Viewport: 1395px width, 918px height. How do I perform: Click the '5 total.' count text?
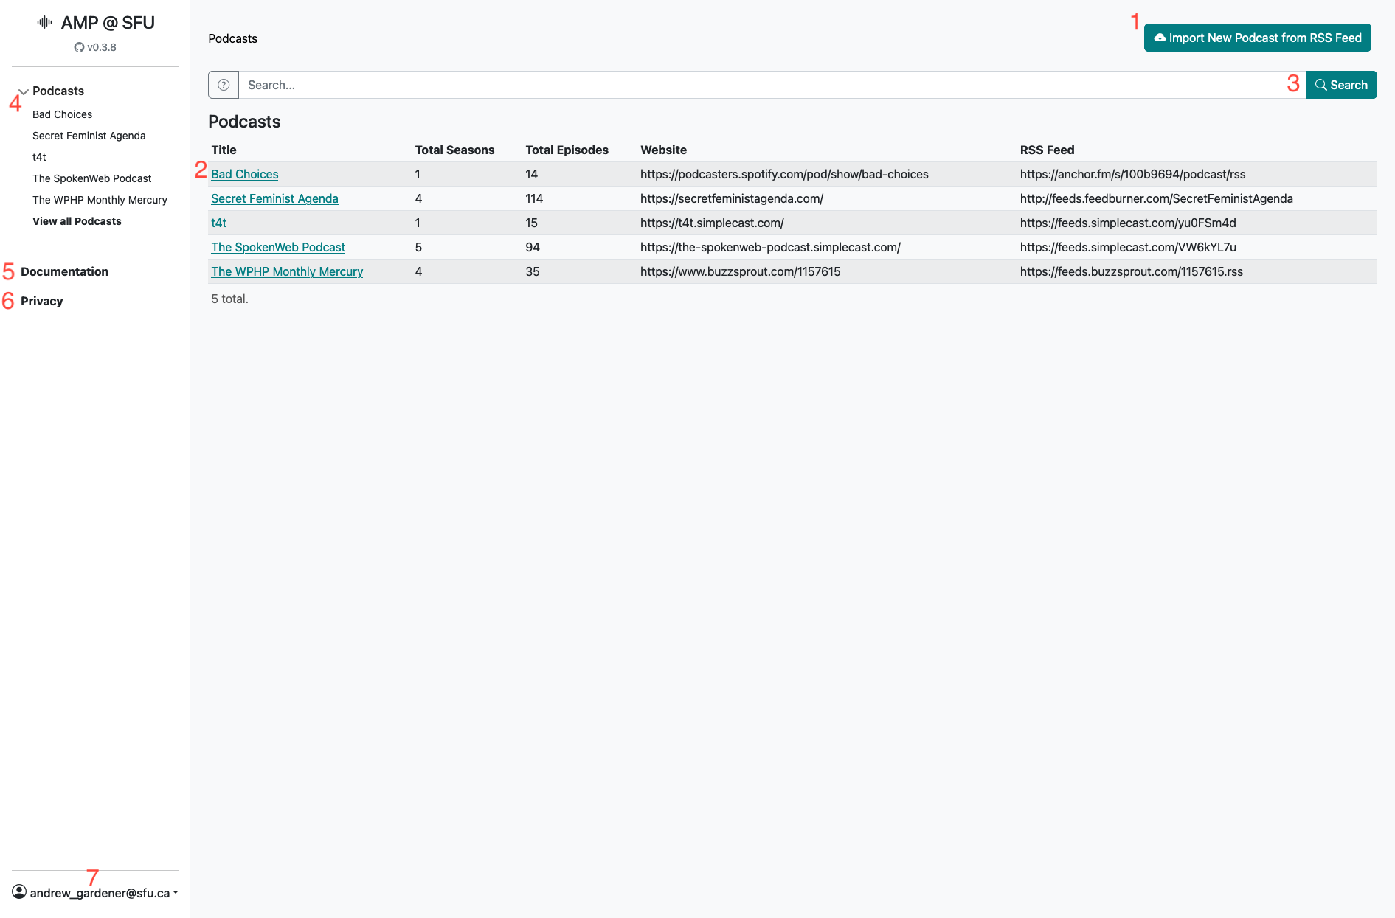tap(229, 299)
